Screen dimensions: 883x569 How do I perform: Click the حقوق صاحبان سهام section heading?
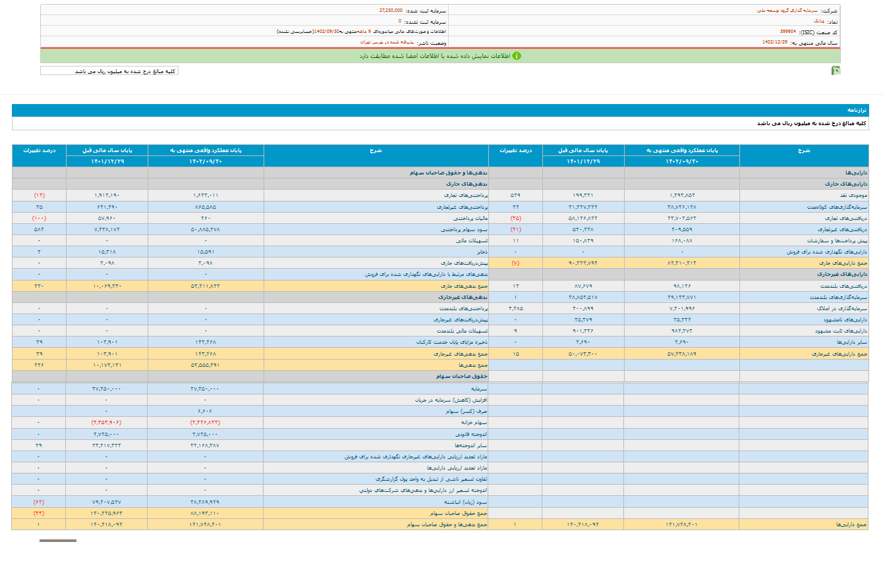coord(461,375)
